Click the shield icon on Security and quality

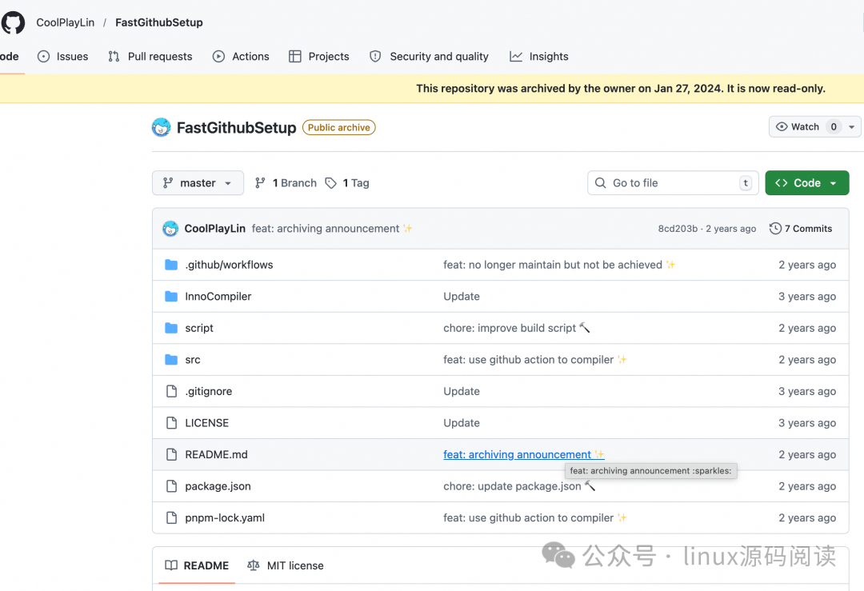pyautogui.click(x=375, y=56)
